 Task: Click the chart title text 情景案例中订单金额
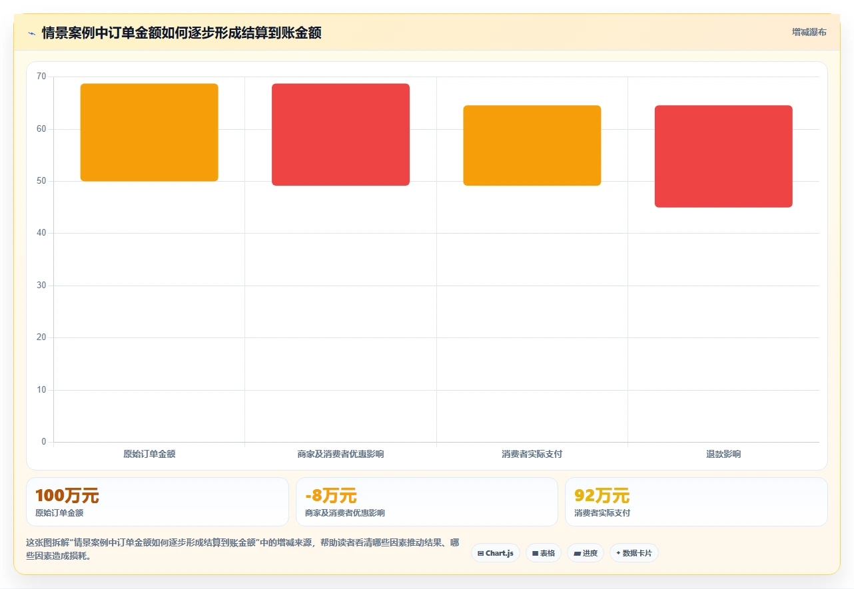(181, 33)
